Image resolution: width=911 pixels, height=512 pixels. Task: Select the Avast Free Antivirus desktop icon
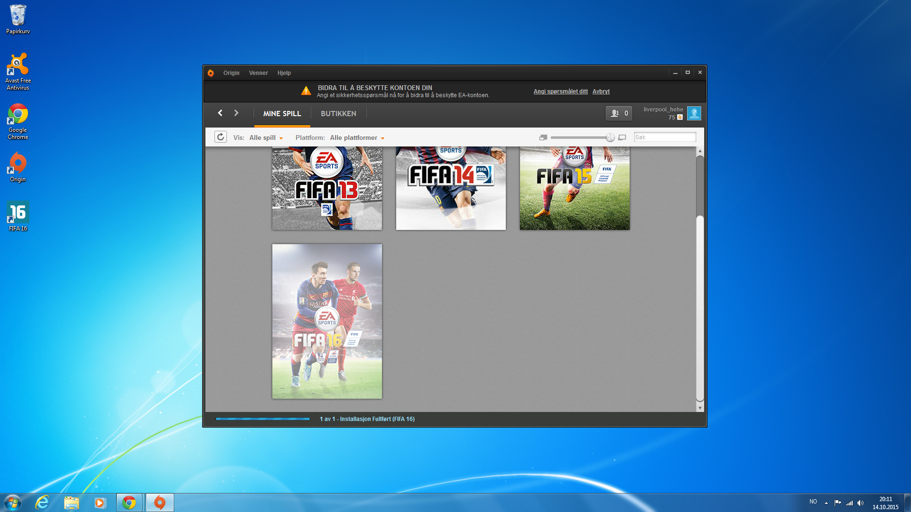(x=18, y=72)
